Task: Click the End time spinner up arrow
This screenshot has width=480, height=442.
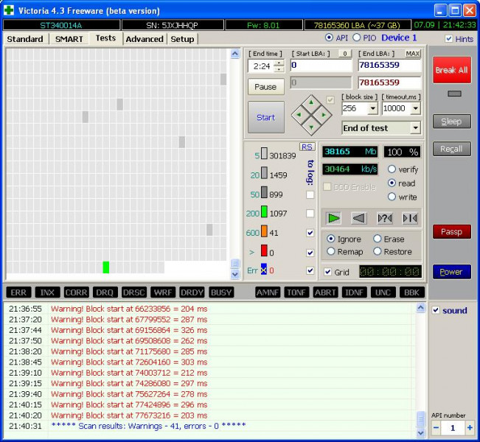Action: [x=279, y=63]
